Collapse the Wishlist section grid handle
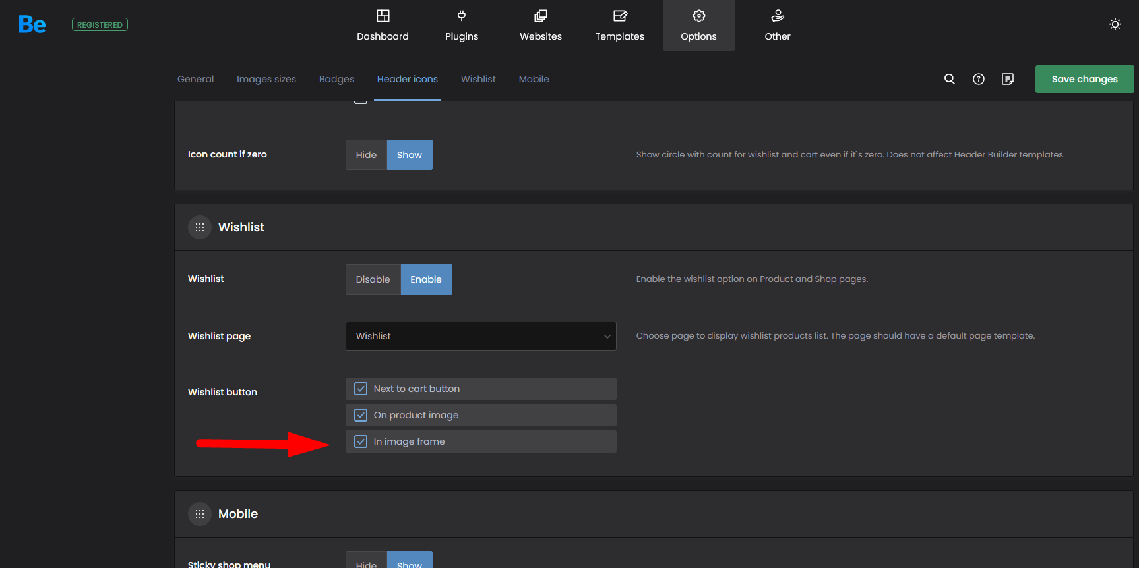The image size is (1139, 568). [200, 227]
